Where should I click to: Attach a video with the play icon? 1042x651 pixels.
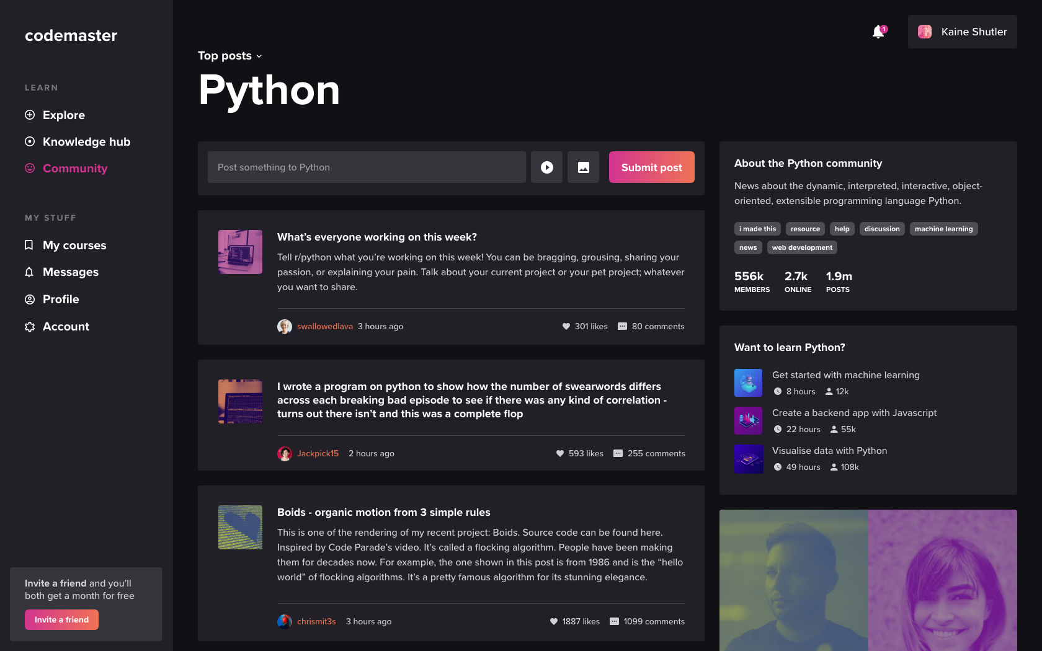pyautogui.click(x=546, y=167)
